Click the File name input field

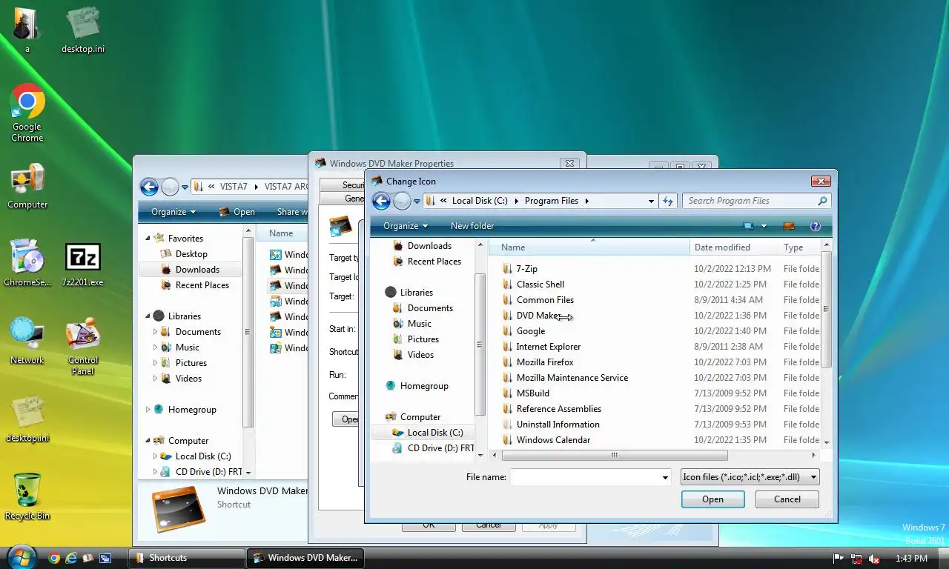point(584,478)
